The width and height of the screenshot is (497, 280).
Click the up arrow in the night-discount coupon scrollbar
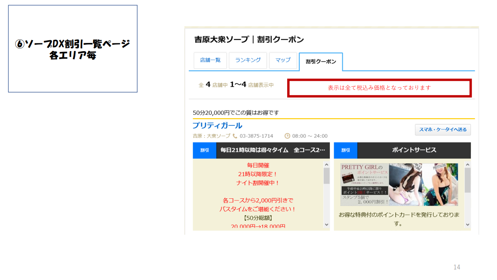coord(327,164)
